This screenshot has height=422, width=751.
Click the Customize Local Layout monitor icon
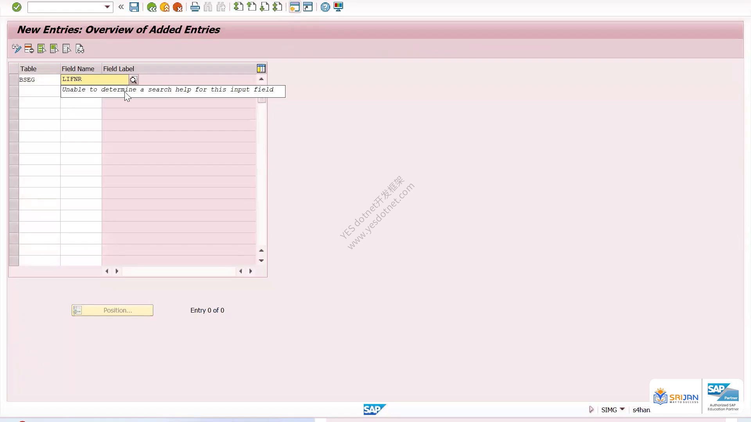click(x=338, y=7)
